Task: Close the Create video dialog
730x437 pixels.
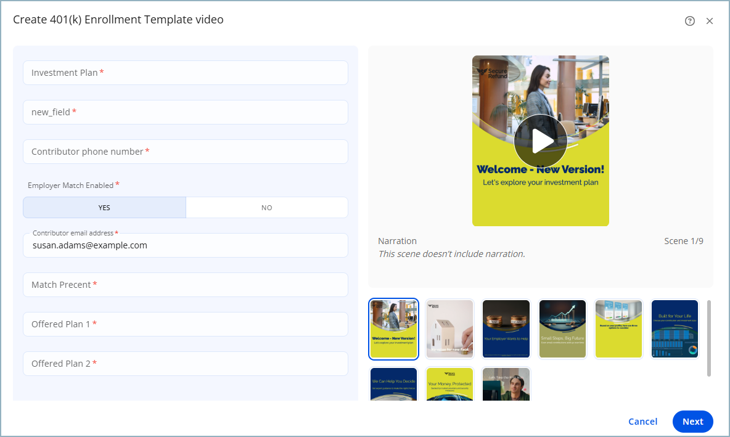Action: 710,21
